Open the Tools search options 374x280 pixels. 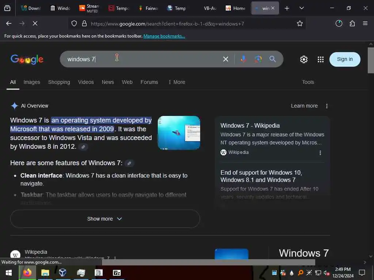308,82
